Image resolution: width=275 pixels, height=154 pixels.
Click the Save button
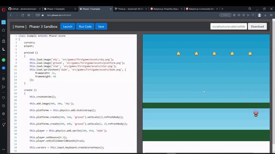[x=101, y=27]
